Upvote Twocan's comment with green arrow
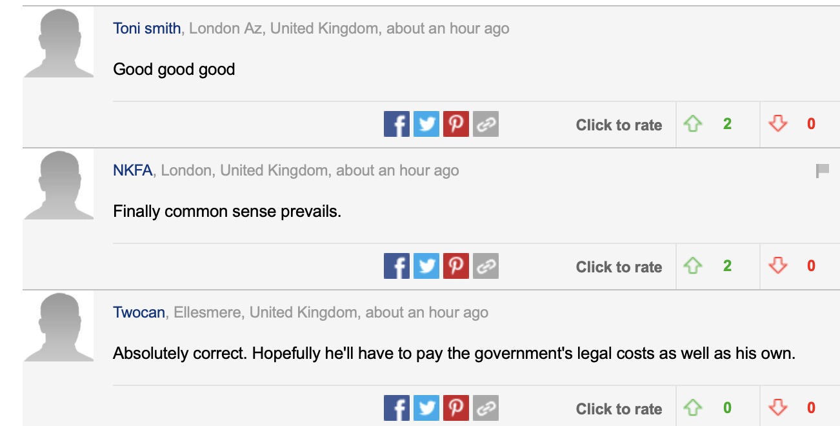The width and height of the screenshot is (840, 426). point(693,407)
